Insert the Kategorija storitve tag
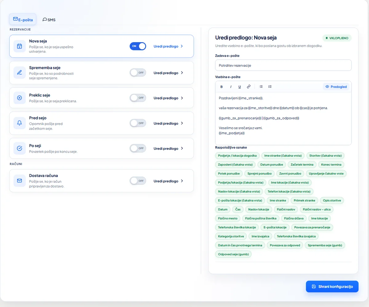This screenshot has height=307, width=369. point(231,236)
